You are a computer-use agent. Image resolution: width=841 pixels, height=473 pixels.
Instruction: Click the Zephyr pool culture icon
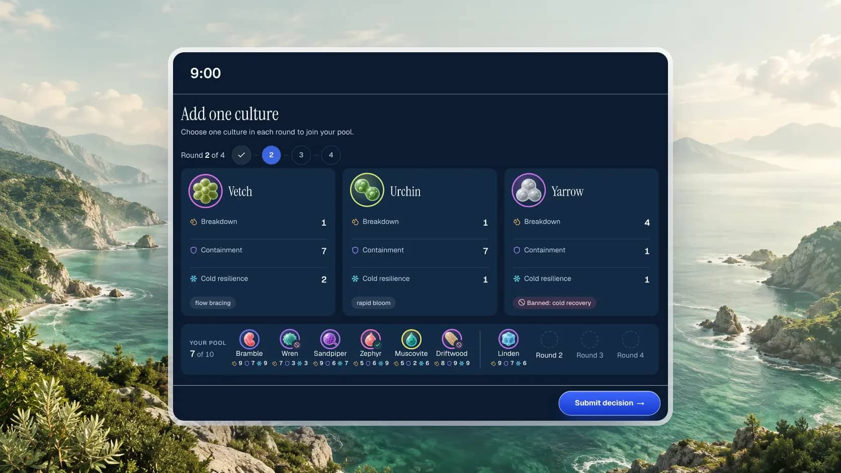[371, 339]
